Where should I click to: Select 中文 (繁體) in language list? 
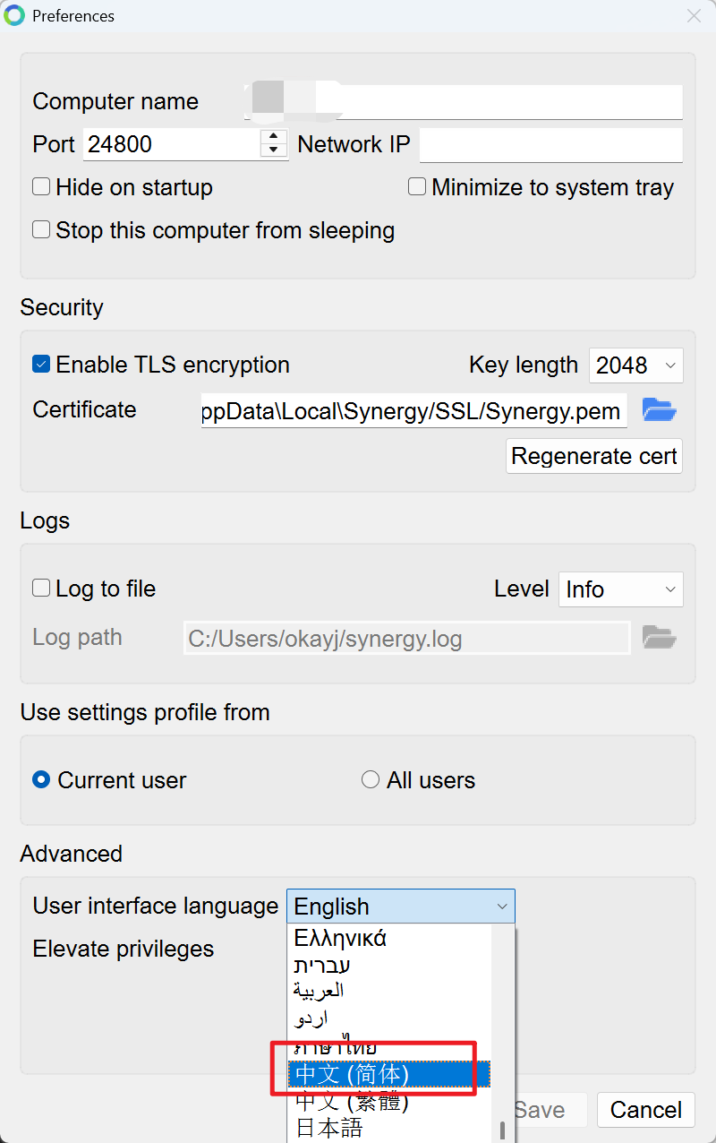[x=390, y=1101]
